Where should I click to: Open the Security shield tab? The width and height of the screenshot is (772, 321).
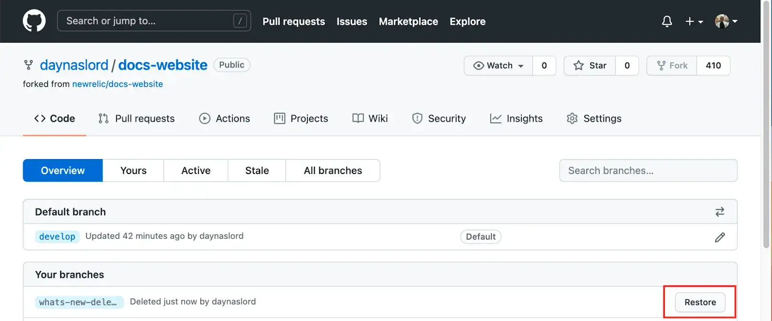point(439,119)
